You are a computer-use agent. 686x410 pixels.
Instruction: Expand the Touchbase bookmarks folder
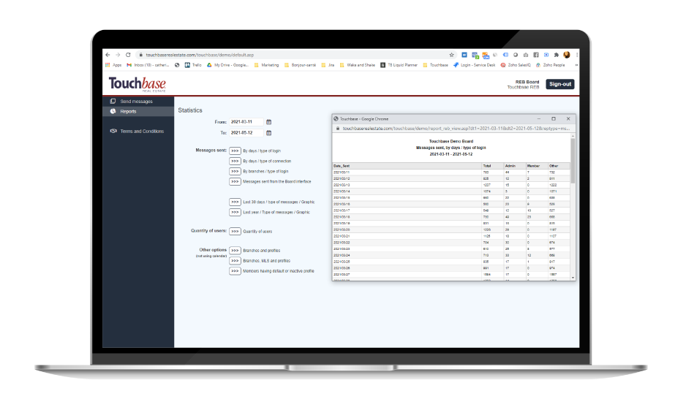coord(435,65)
